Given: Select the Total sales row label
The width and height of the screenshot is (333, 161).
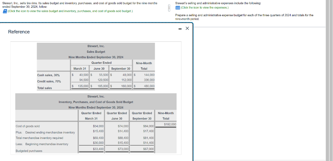Looking at the screenshot, I should point(44,88).
